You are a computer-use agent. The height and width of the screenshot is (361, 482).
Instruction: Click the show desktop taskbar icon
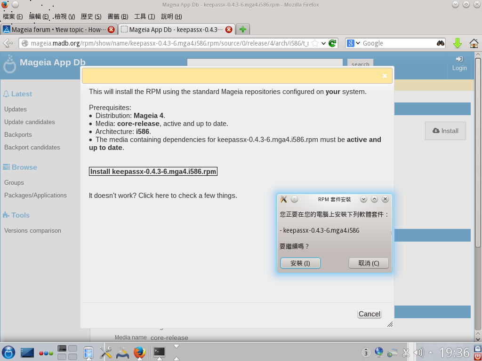pos(27,353)
